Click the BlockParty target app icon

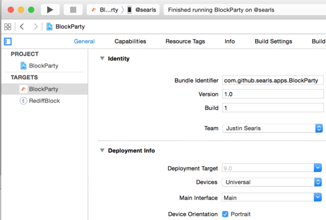(23, 89)
